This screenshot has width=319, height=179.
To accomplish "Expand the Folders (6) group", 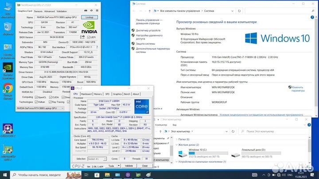I will [x=177, y=139].
